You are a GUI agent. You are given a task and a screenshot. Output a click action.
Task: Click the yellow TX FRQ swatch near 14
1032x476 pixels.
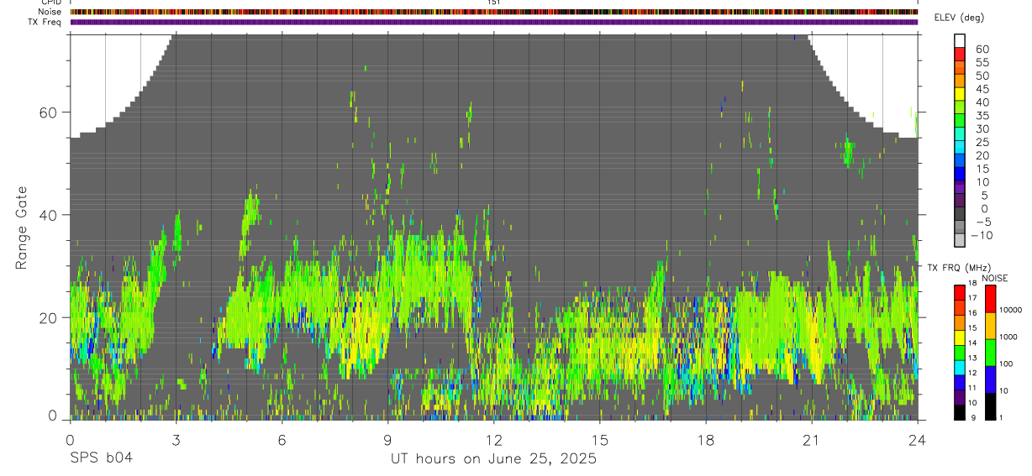960,337
